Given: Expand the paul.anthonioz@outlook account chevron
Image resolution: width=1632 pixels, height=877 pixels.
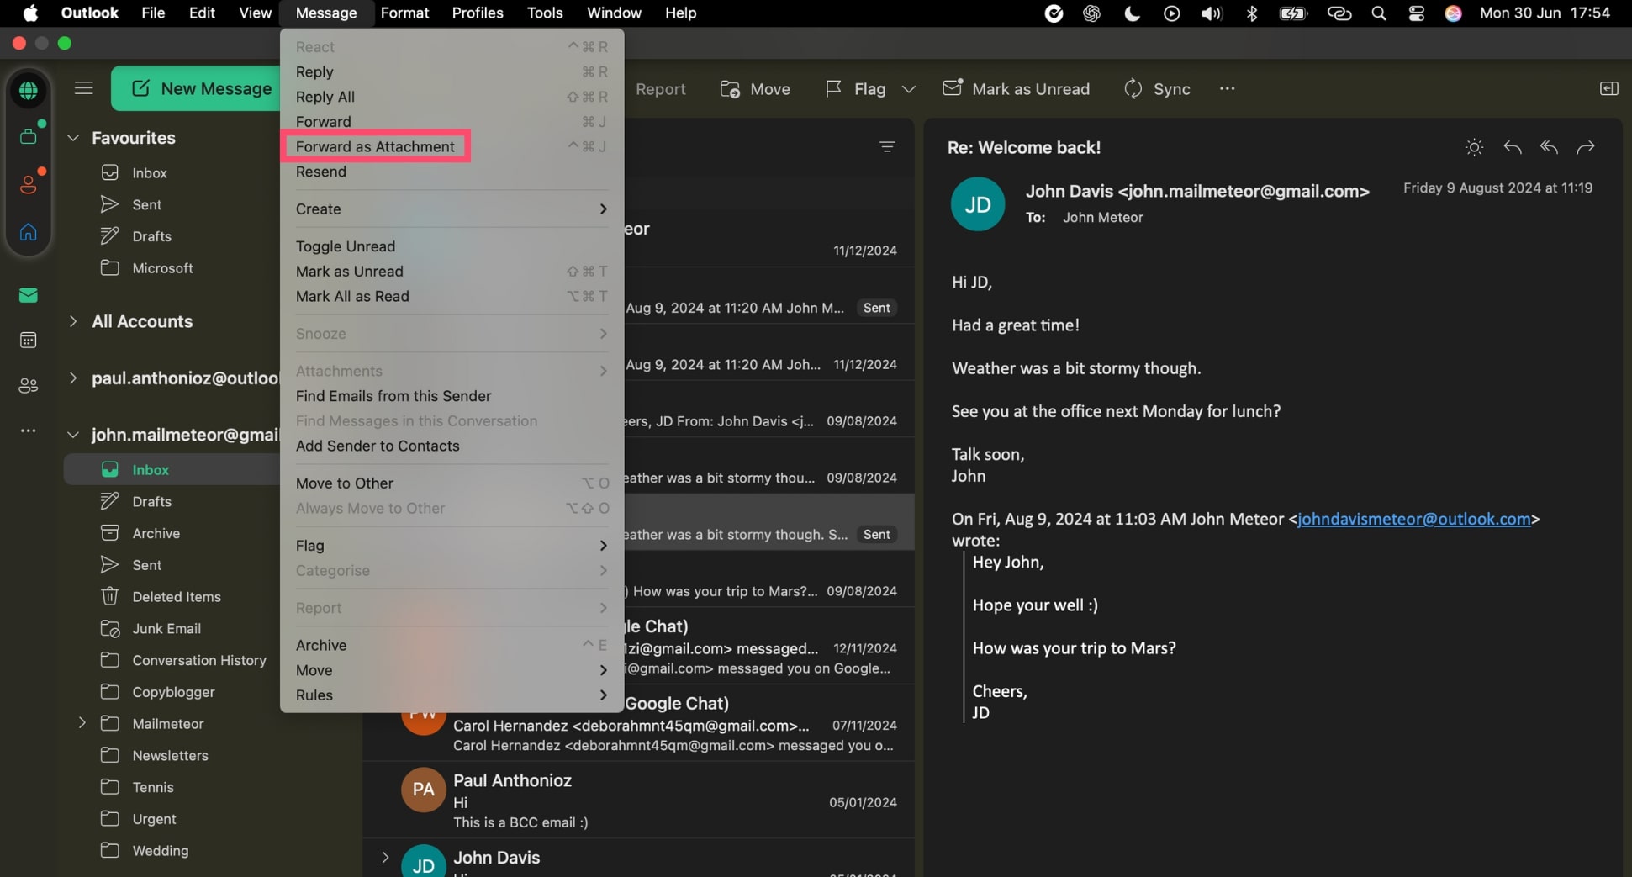Looking at the screenshot, I should click(x=73, y=378).
